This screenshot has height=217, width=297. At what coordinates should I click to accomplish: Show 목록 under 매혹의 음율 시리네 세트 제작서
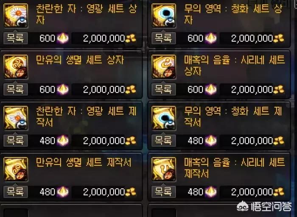164,192
